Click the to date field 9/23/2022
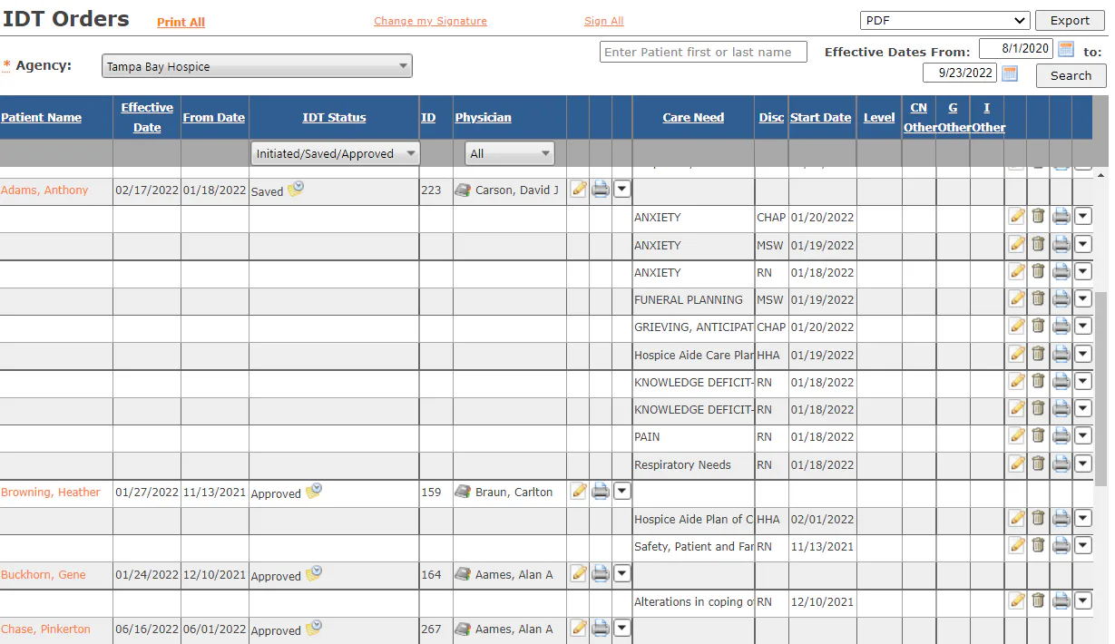The image size is (1115, 644). point(960,73)
